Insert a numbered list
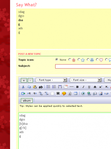111x149 pixels. pyautogui.click(x=54, y=87)
